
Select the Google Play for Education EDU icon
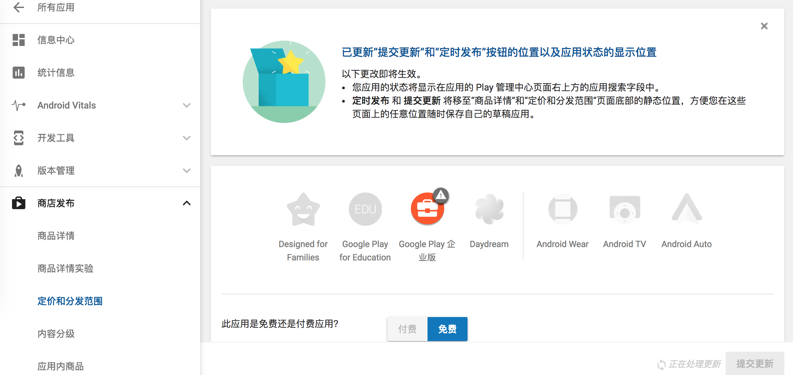pos(365,209)
